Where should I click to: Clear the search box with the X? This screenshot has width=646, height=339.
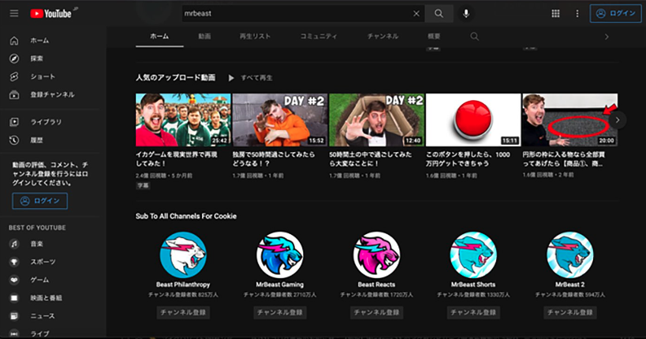(416, 14)
